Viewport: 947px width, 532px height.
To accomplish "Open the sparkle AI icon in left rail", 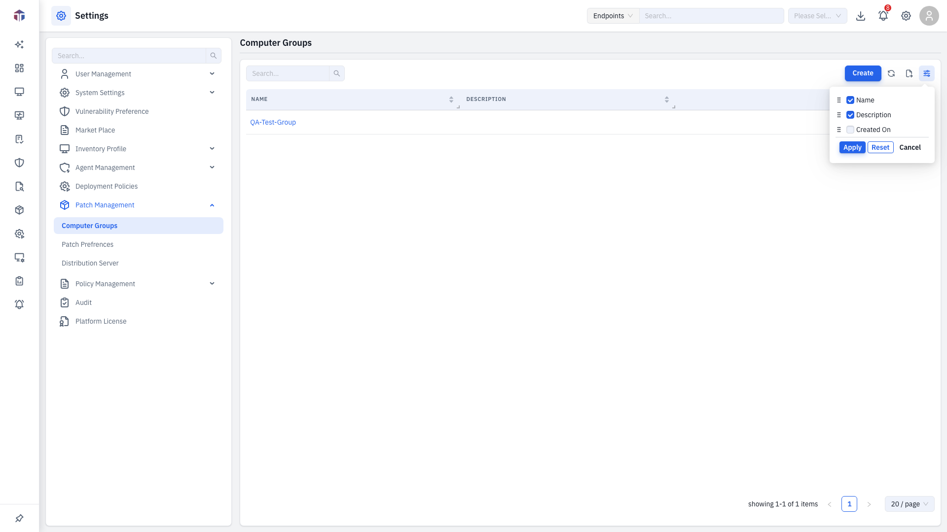I will (x=19, y=44).
